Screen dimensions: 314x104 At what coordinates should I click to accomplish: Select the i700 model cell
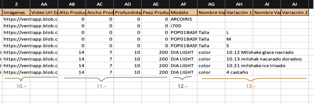183,26
